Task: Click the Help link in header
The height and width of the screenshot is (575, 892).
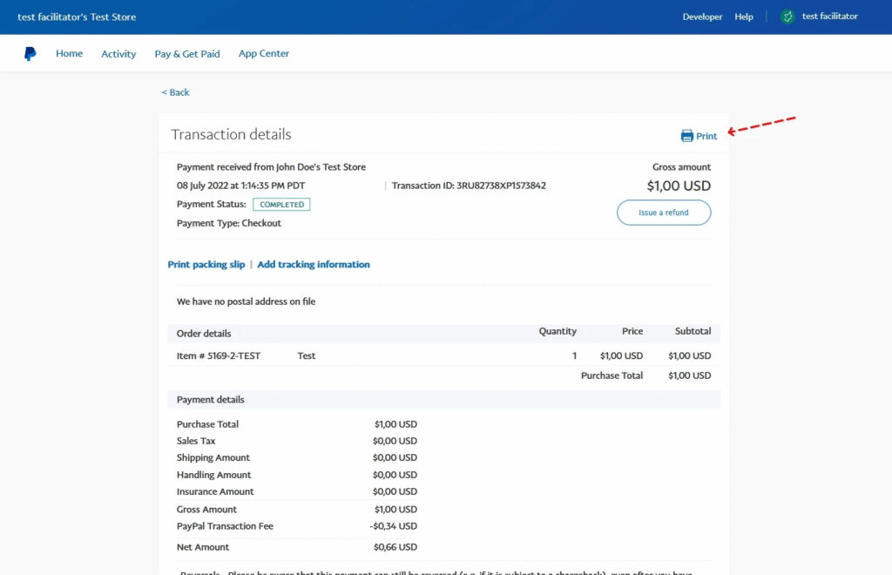Action: [x=744, y=17]
